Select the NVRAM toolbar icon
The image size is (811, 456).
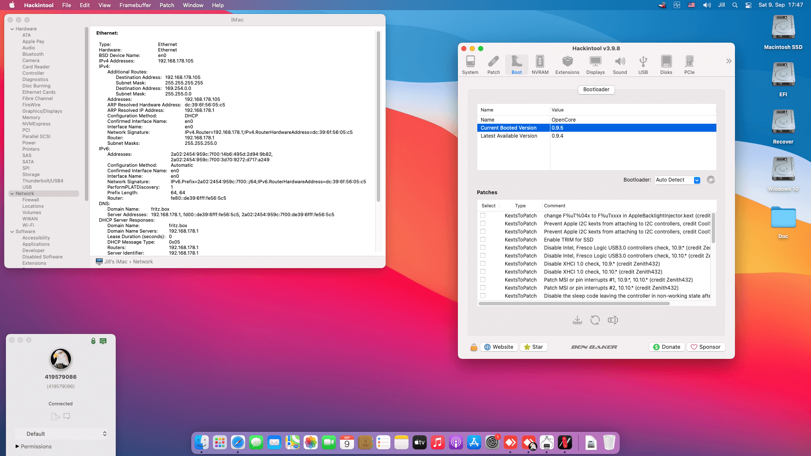click(x=540, y=65)
